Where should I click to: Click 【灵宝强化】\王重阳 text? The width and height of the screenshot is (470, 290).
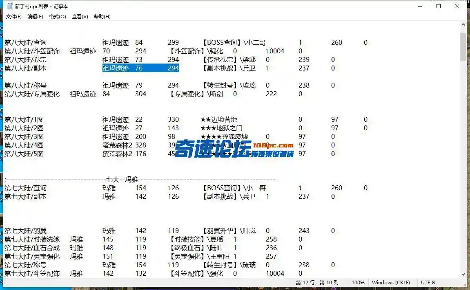click(x=199, y=257)
